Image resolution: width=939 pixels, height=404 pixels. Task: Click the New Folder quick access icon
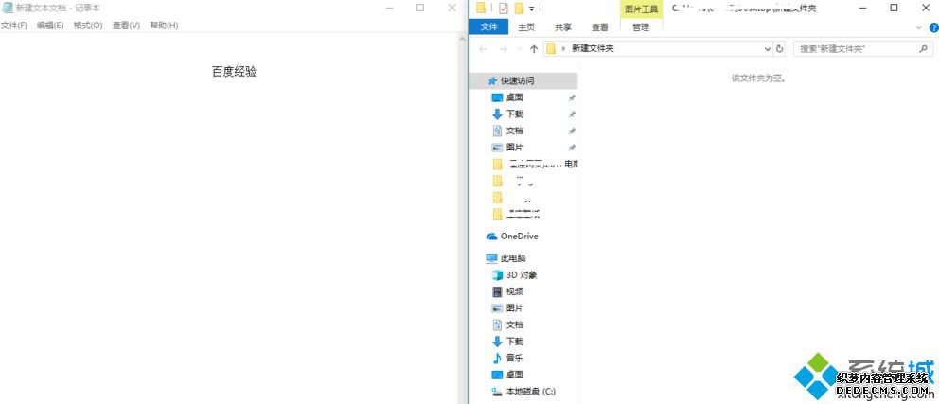[x=519, y=9]
